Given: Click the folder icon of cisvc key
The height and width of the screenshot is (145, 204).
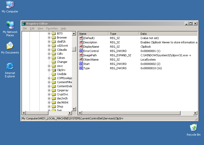Looking at the screenshot, I should tap(54, 66).
